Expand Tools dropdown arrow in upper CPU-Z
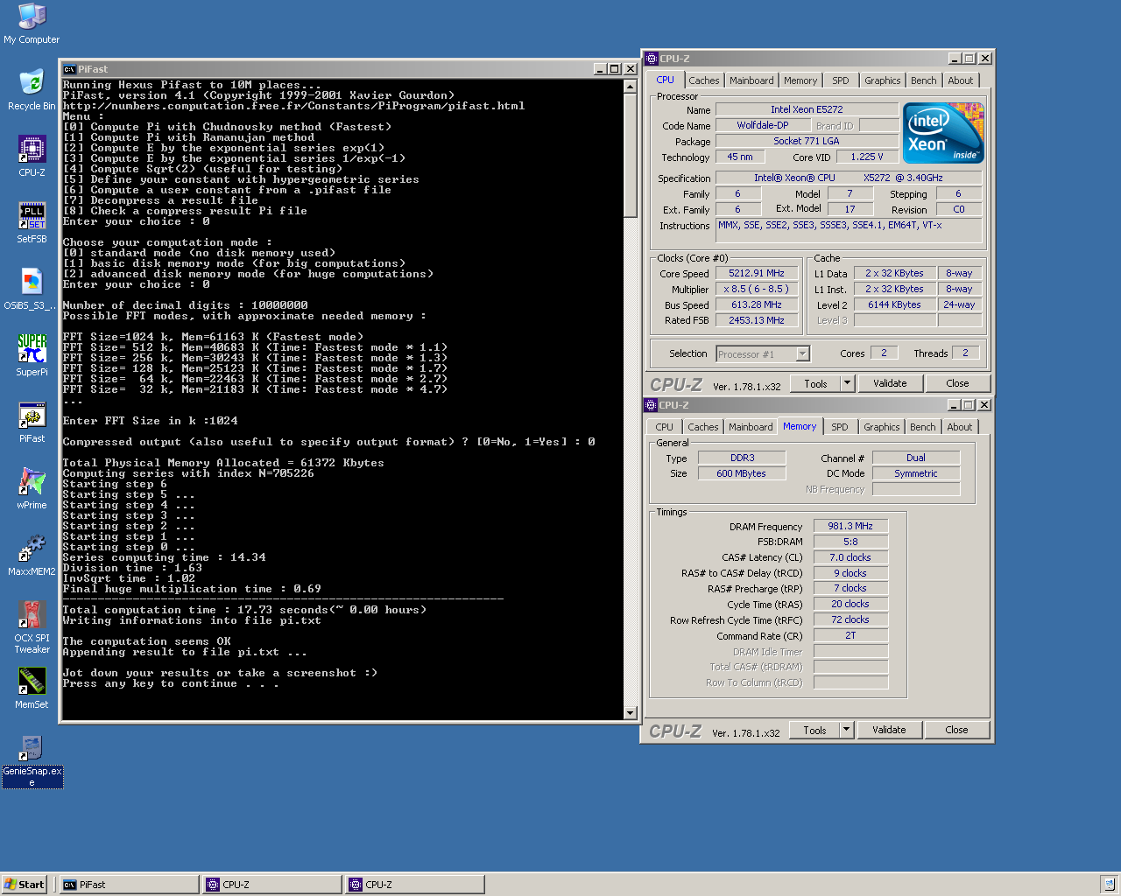Screen dimensions: 1121x896 click(x=847, y=383)
